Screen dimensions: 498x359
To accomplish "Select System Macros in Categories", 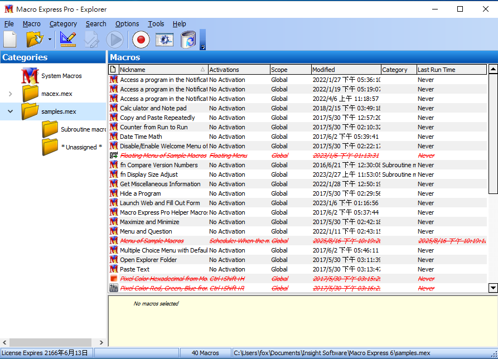I will coord(61,76).
